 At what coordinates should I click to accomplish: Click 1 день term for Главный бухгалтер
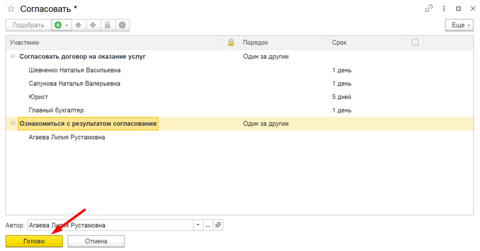pos(342,110)
